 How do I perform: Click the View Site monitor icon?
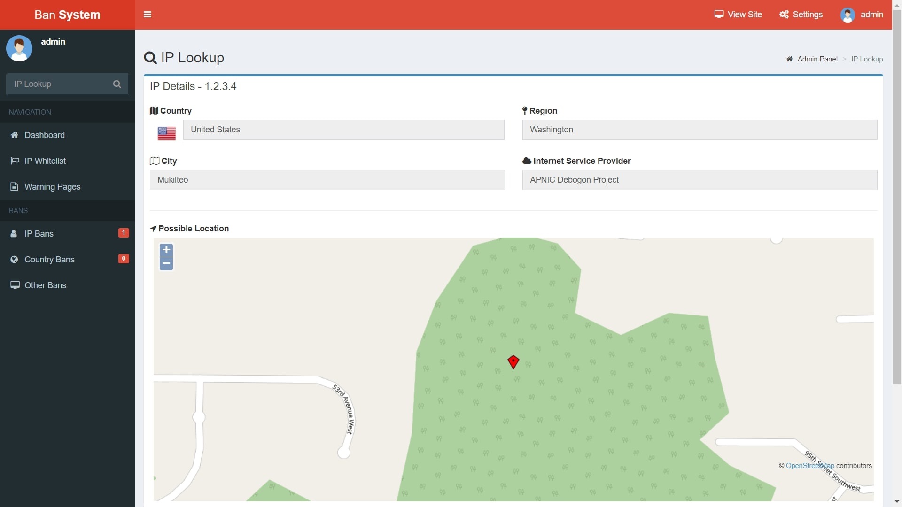click(719, 14)
